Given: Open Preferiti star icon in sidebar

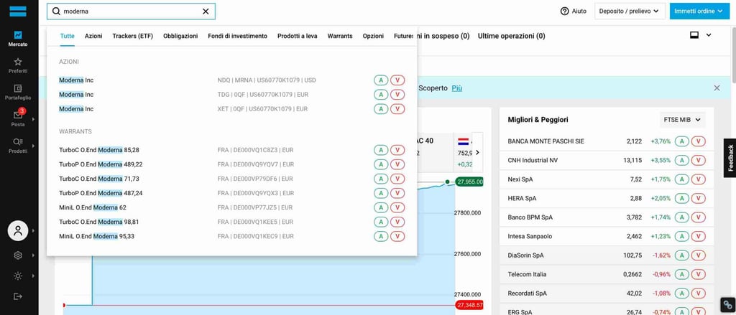Looking at the screenshot, I should pos(18,65).
